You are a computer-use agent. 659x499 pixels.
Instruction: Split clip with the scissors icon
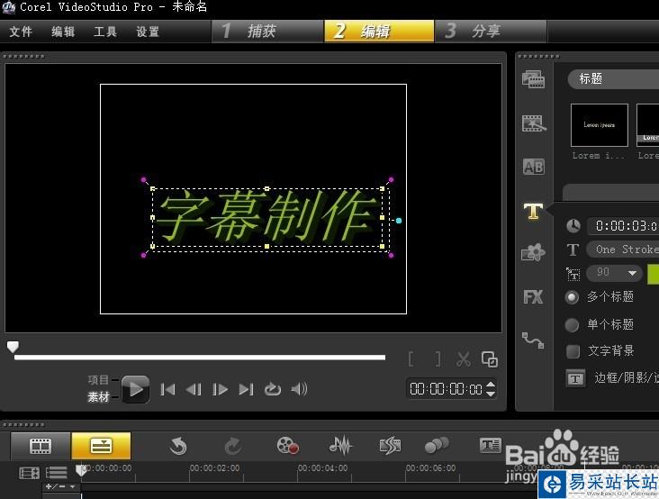click(463, 359)
